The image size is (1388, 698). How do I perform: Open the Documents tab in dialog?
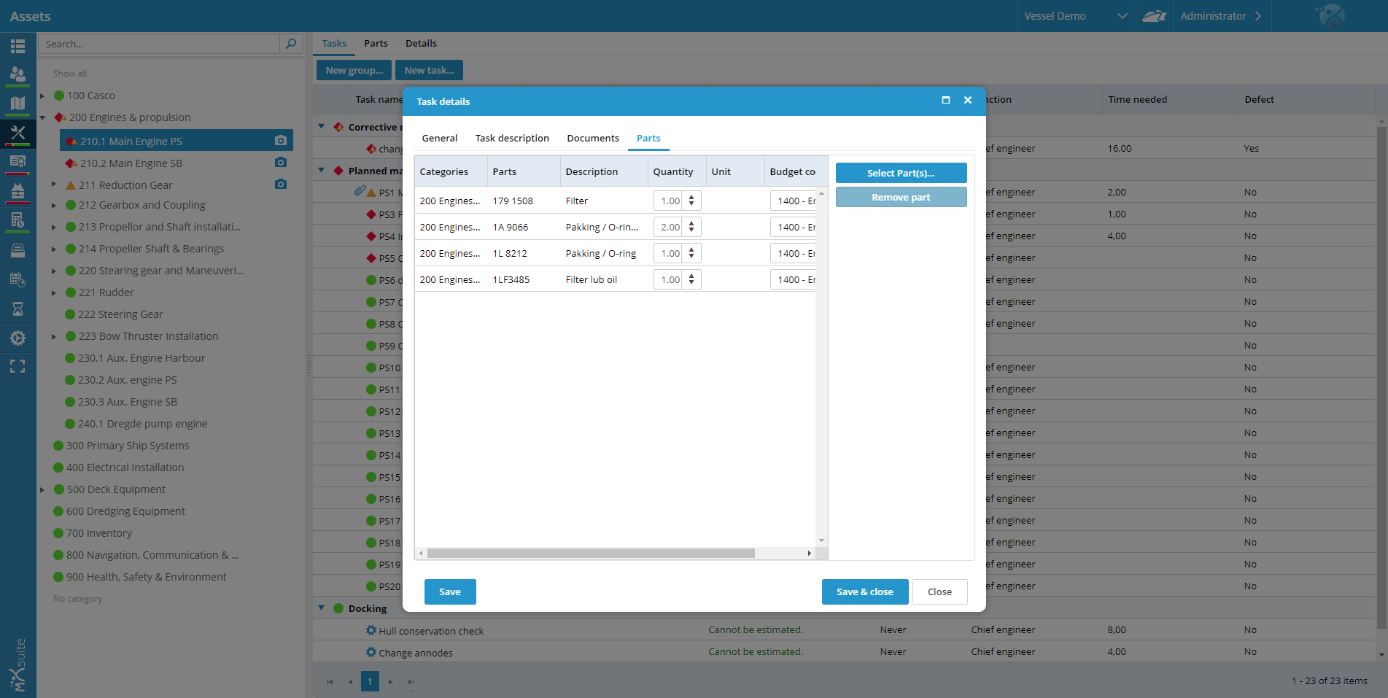pos(592,139)
